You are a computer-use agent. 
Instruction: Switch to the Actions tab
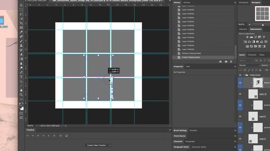[187, 3]
